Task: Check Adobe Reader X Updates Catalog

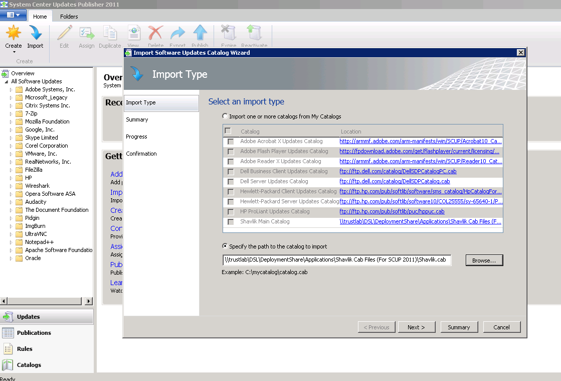Action: pyautogui.click(x=231, y=162)
